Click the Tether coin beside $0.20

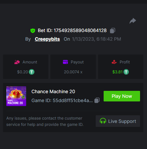click(x=31, y=72)
